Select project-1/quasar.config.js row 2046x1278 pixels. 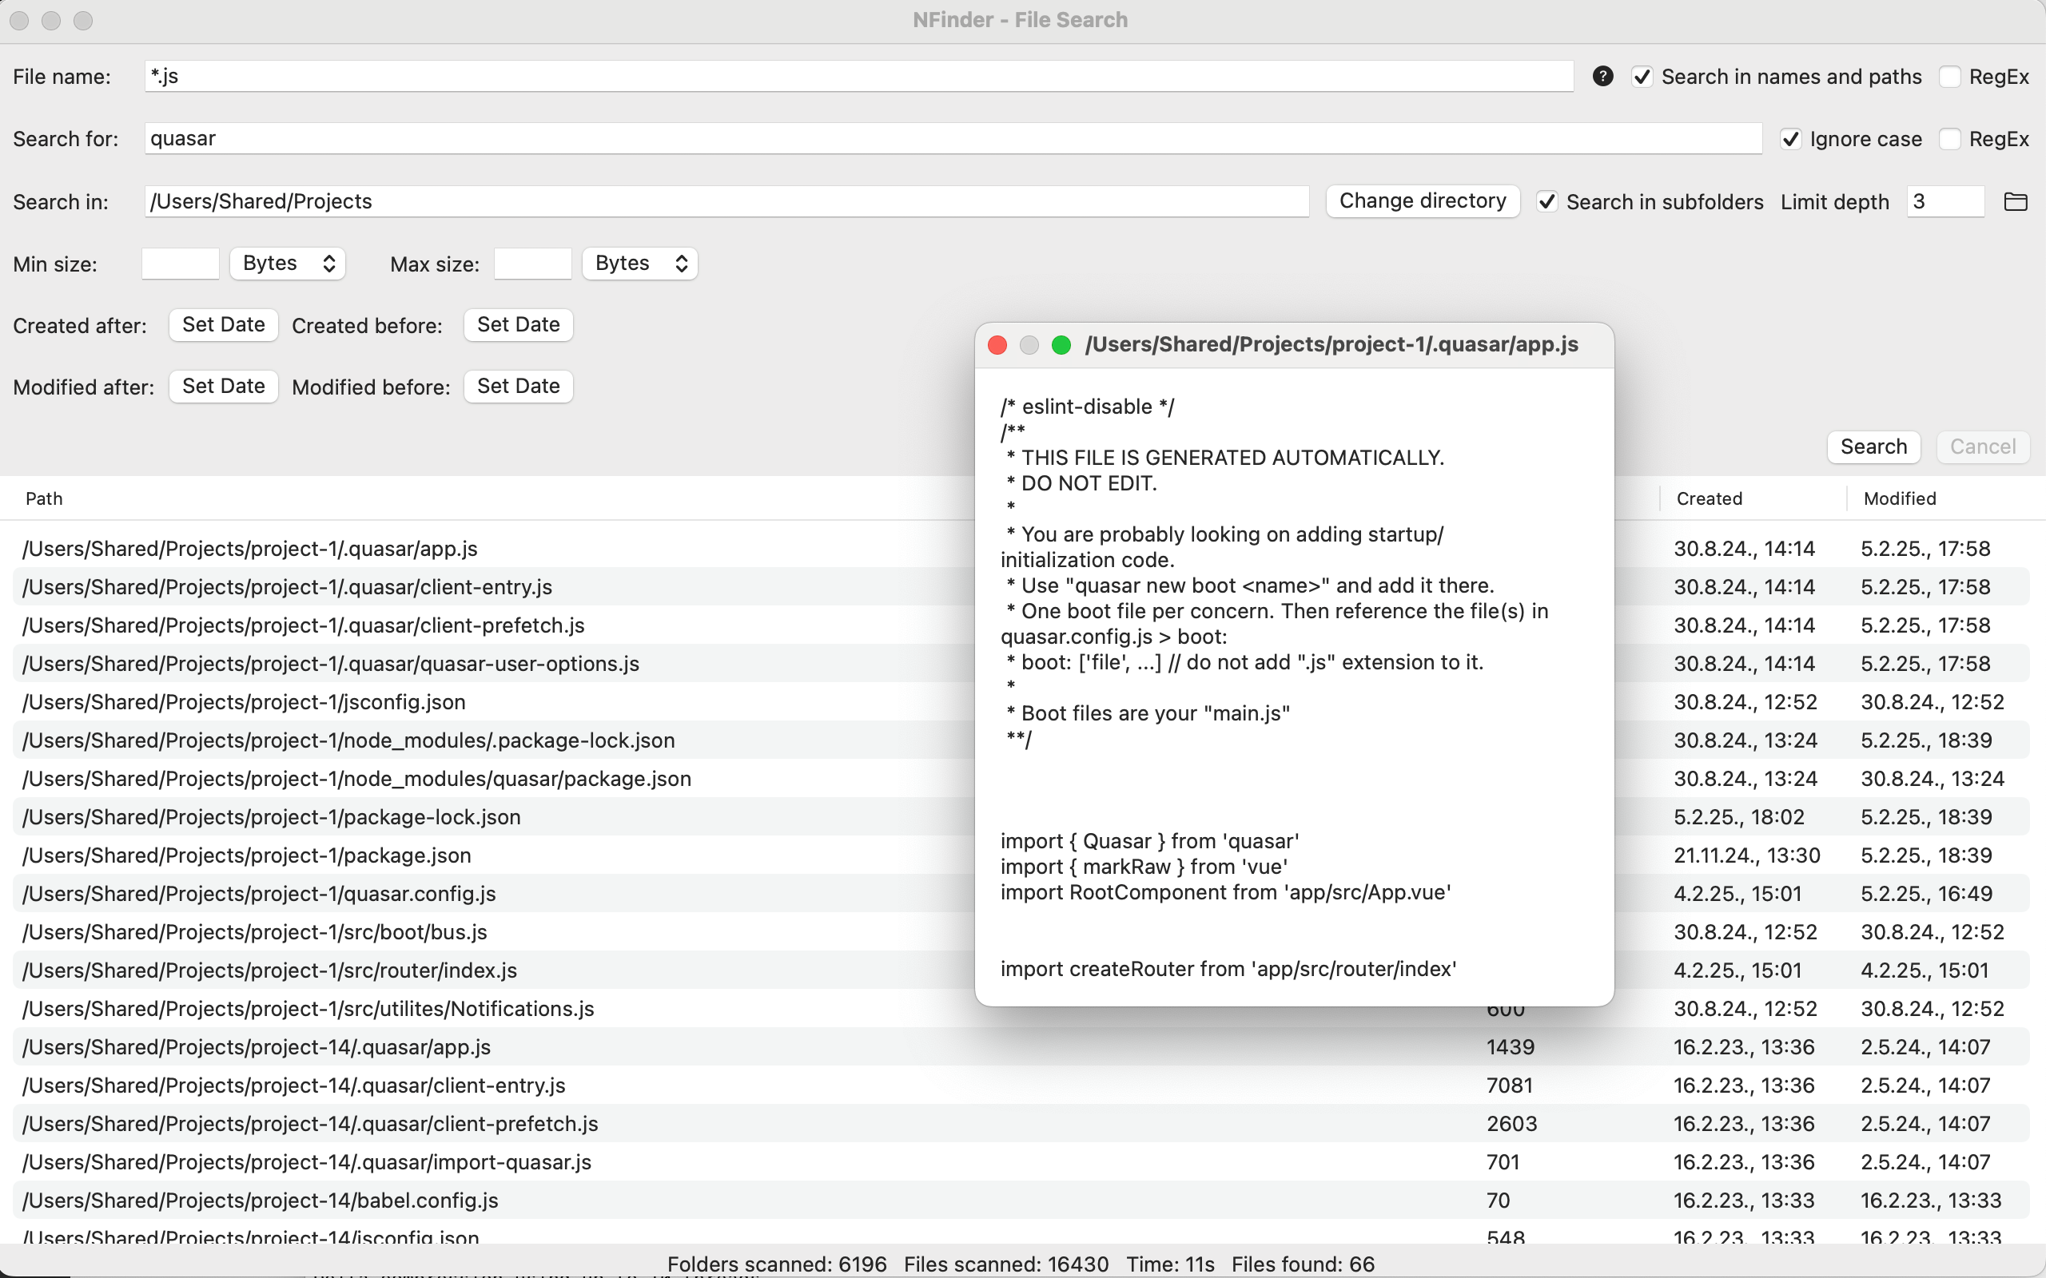coord(1021,894)
